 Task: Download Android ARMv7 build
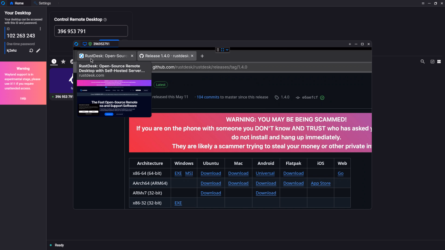click(266, 193)
